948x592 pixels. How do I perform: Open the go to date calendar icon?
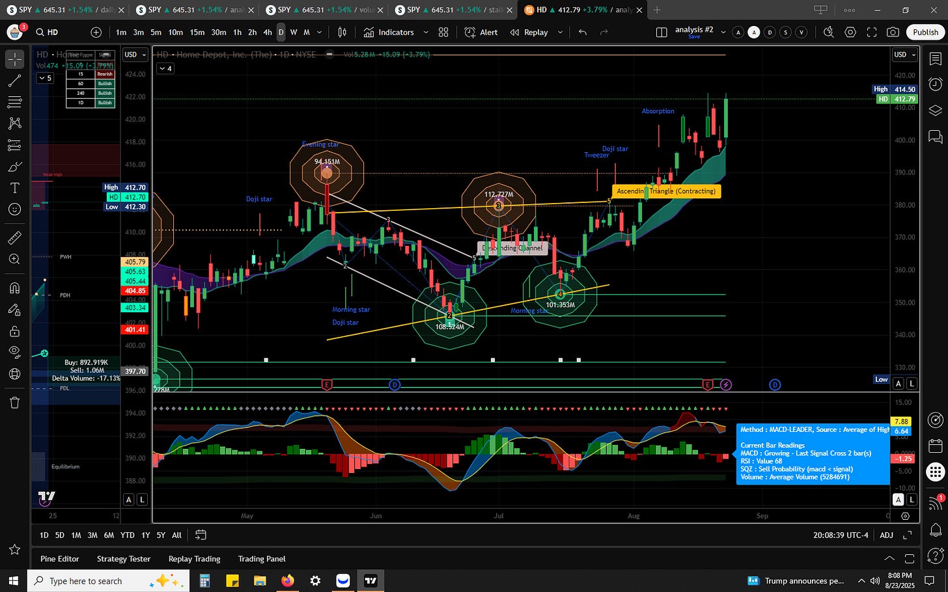tap(201, 535)
